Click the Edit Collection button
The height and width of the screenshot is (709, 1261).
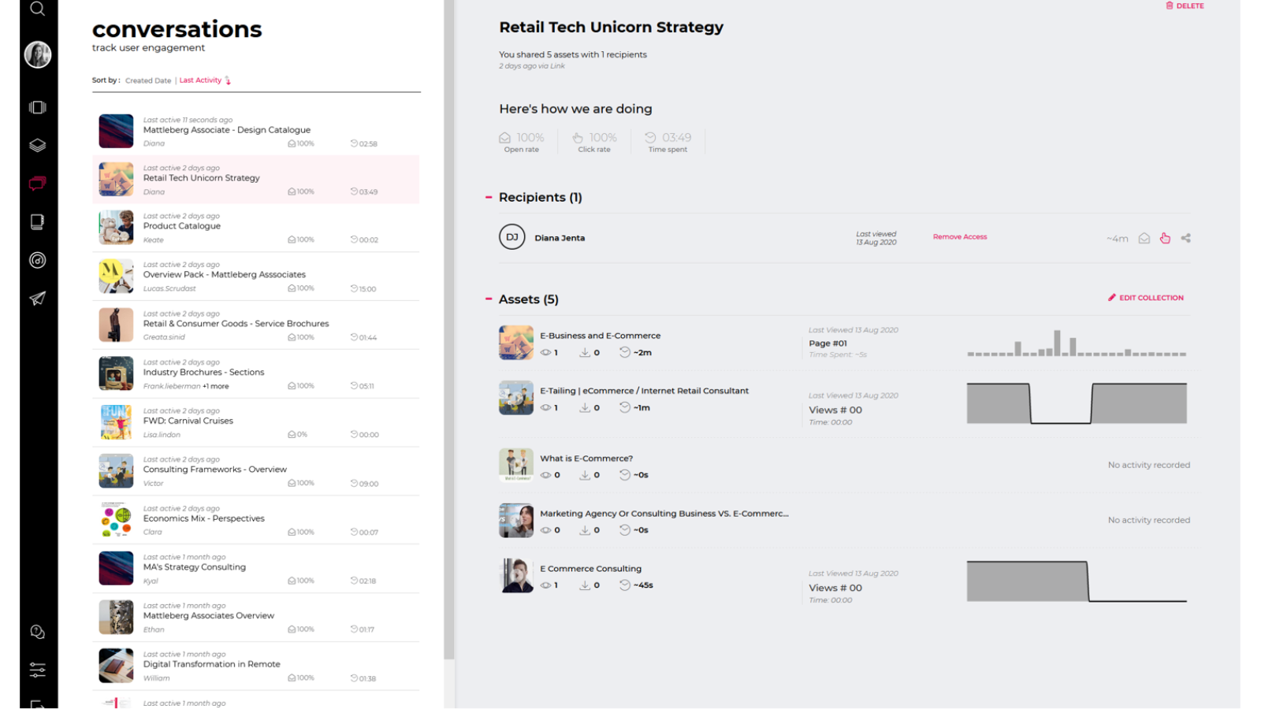(x=1146, y=298)
